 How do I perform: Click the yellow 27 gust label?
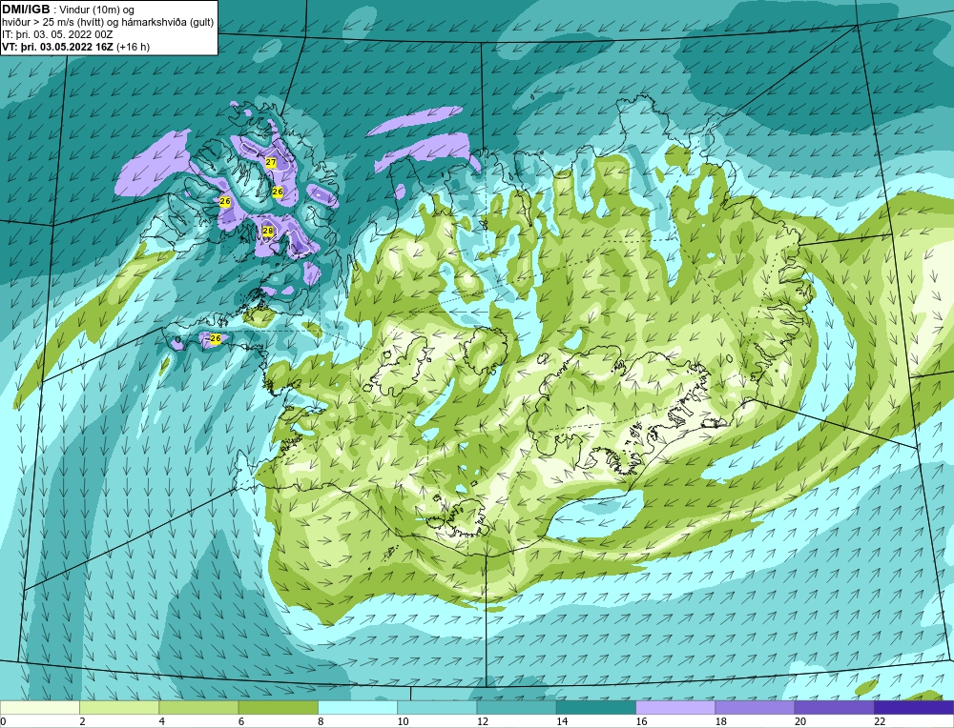click(271, 162)
